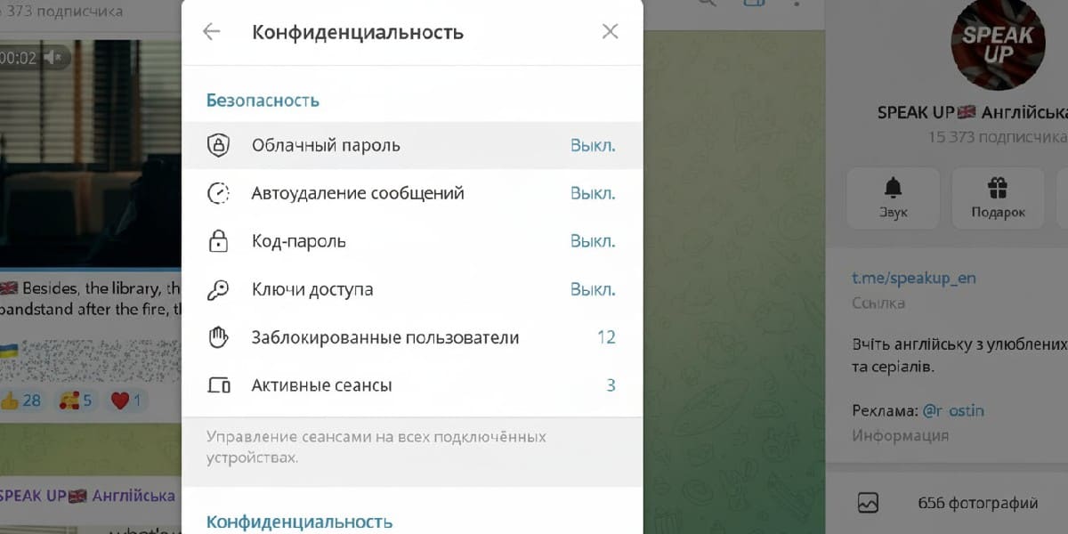Click the active sessions count 3
The height and width of the screenshot is (534, 1068).
pyautogui.click(x=611, y=385)
